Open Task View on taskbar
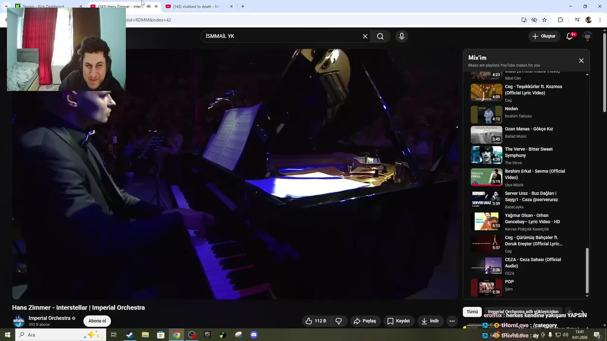 click(x=114, y=335)
